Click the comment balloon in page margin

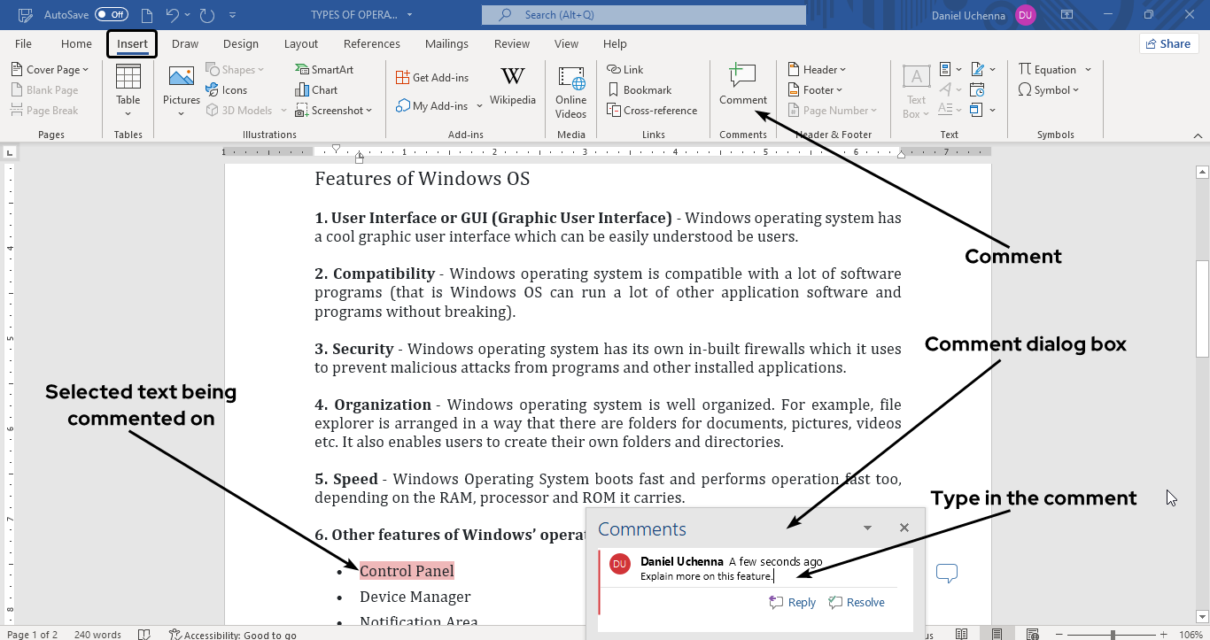pos(947,574)
